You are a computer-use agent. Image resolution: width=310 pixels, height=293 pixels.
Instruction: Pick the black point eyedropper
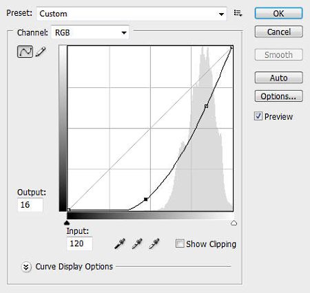[120, 243]
